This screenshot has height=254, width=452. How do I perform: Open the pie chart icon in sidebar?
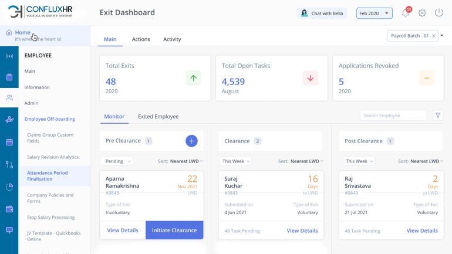click(9, 187)
